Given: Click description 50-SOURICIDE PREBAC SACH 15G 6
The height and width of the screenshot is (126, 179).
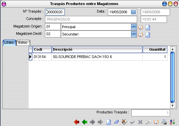Looking at the screenshot, I should [97, 57].
